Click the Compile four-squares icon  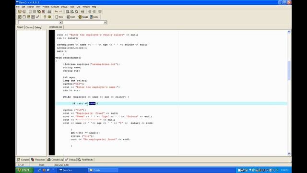(x=20, y=17)
